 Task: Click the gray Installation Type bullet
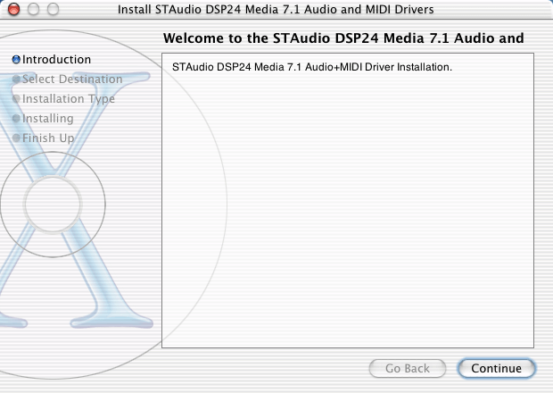pyautogui.click(x=16, y=99)
